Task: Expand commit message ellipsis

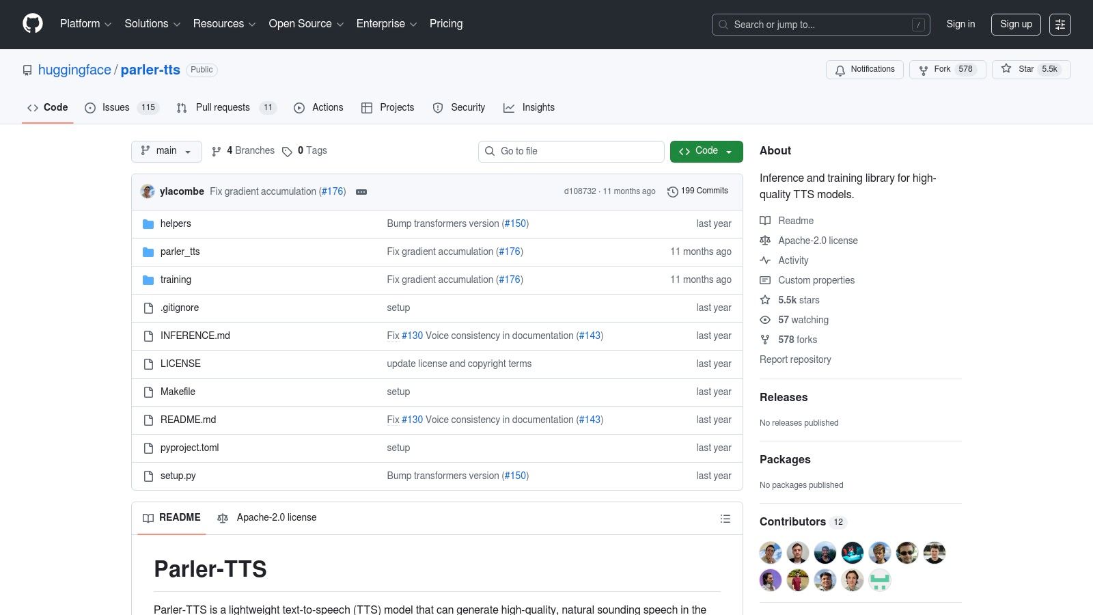Action: pos(361,191)
